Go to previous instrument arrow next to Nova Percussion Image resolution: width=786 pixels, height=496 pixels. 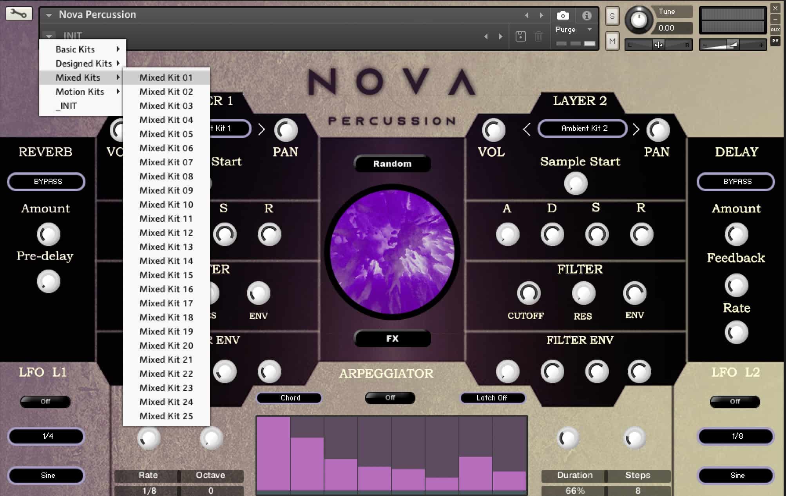coord(527,15)
